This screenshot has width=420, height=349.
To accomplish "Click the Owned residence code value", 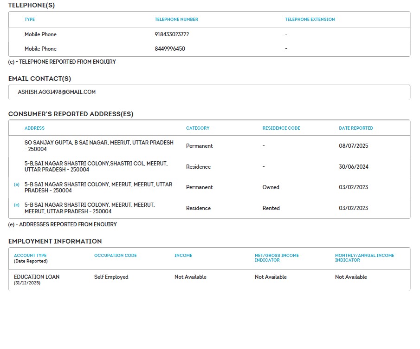I will (x=271, y=187).
